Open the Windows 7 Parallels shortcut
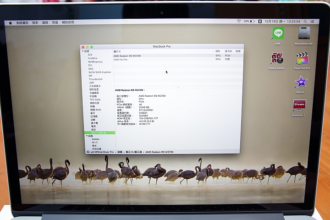 [299, 105]
